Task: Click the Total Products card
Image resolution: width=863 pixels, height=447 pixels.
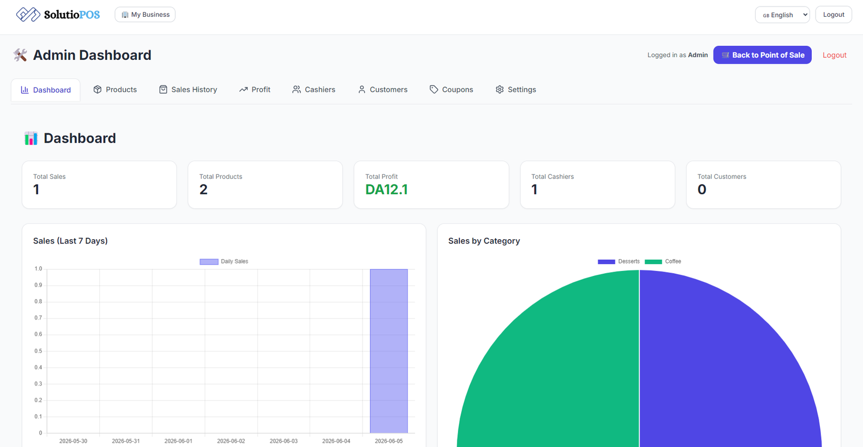Action: pyautogui.click(x=265, y=185)
